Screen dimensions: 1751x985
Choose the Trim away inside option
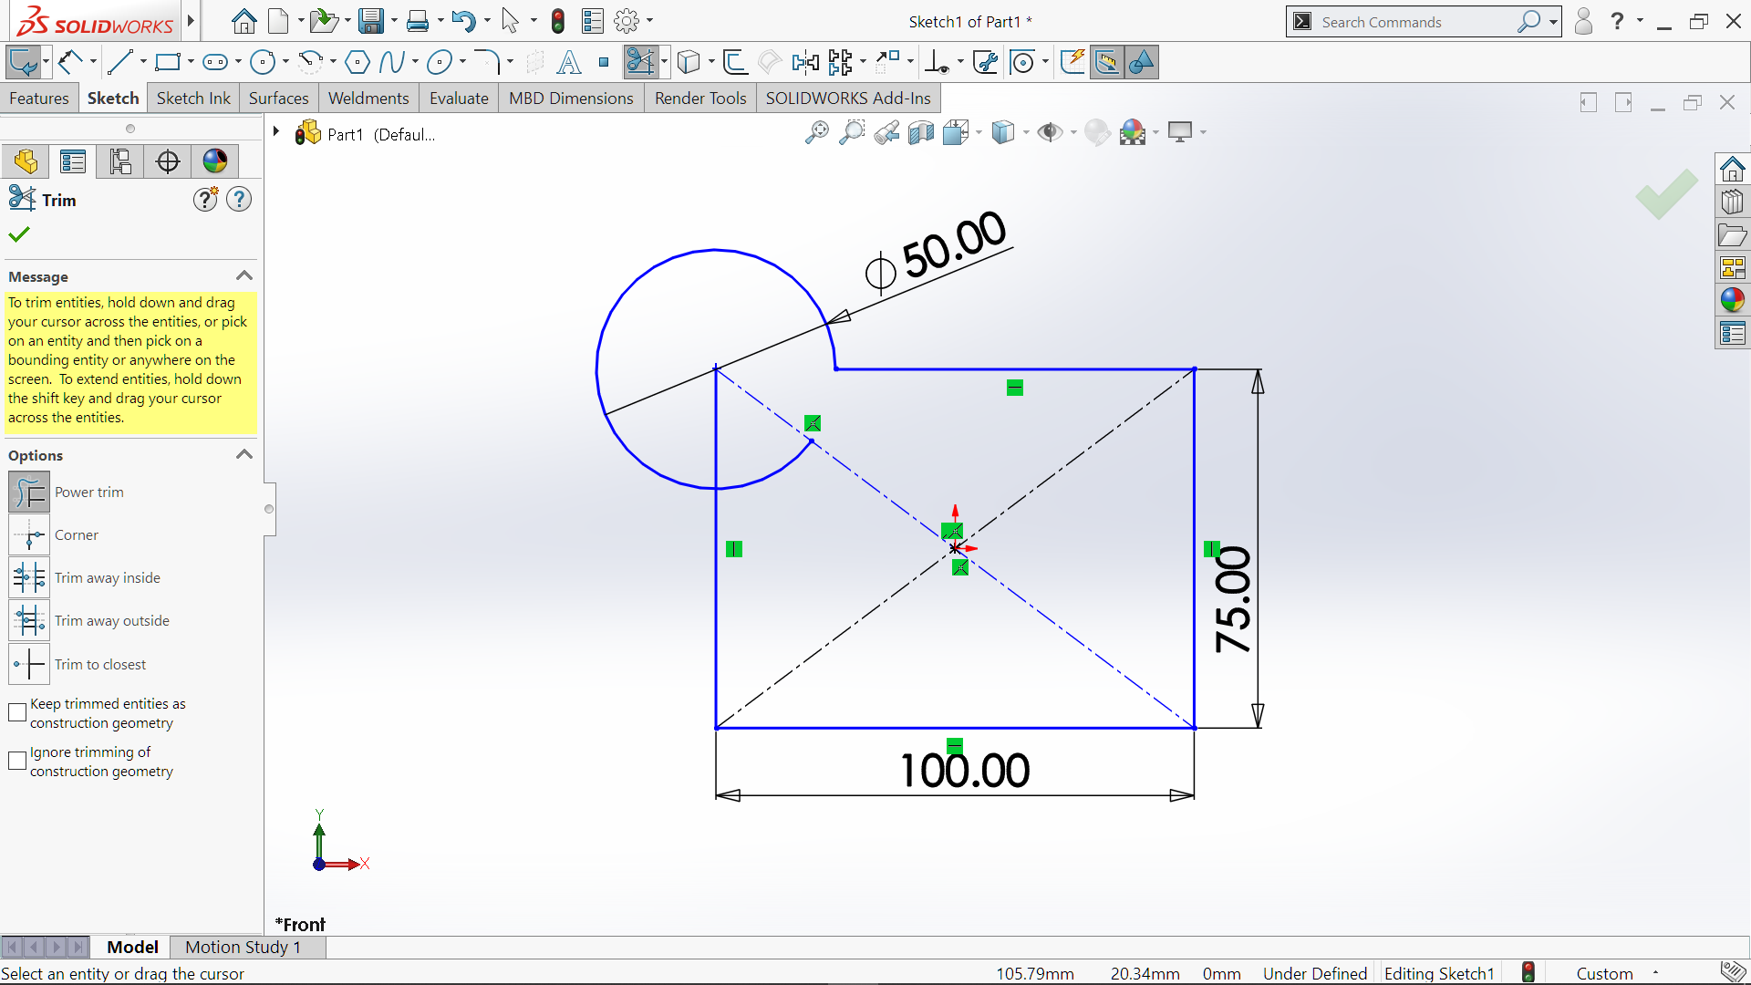(29, 578)
